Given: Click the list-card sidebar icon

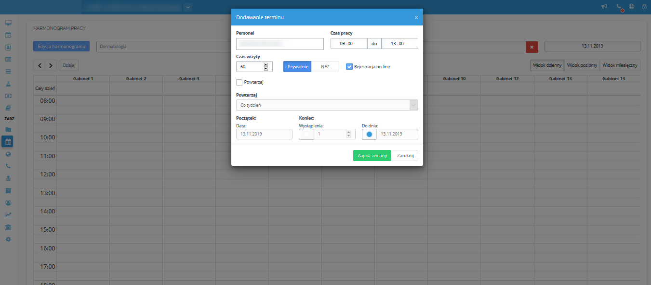Looking at the screenshot, I should point(8,59).
